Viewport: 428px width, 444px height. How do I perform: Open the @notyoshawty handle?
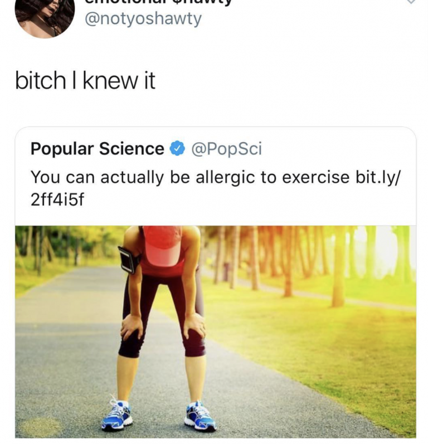coord(143,19)
